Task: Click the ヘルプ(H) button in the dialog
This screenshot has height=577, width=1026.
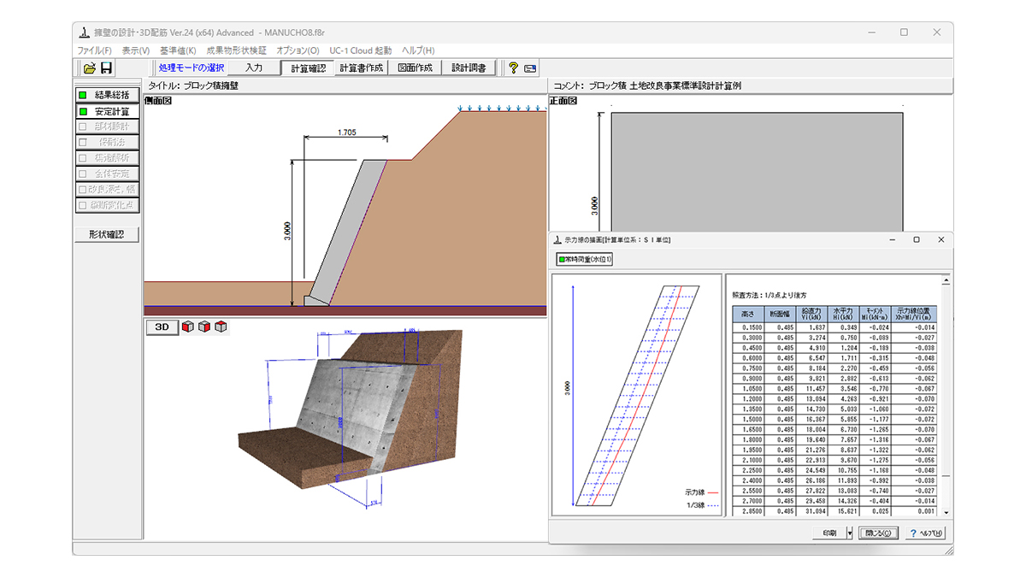Action: click(x=926, y=533)
